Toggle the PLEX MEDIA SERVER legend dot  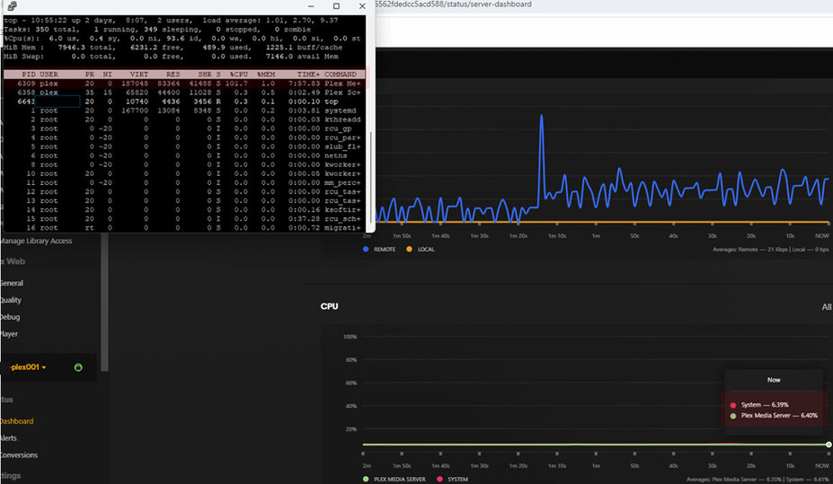[366, 480]
